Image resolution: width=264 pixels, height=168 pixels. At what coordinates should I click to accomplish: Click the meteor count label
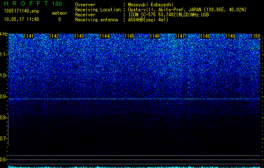tap(60, 13)
